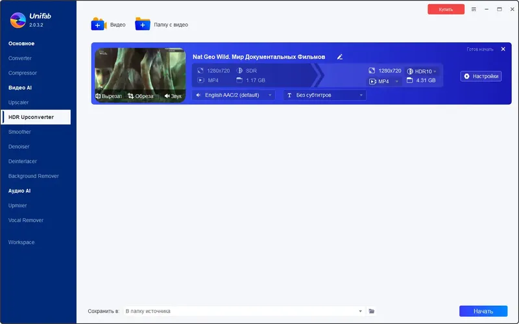This screenshot has height=324, width=519.
Task: Click the Основное section heading
Action: (21, 44)
